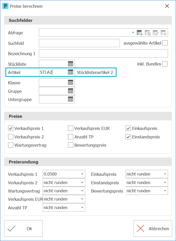Open the Artikel lookup table icon
Image resolution: width=176 pixels, height=241 pixels.
pos(71,72)
